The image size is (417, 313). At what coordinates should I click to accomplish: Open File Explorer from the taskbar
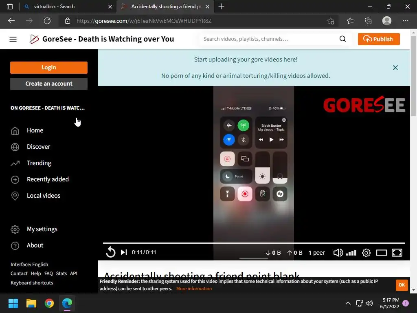click(31, 303)
